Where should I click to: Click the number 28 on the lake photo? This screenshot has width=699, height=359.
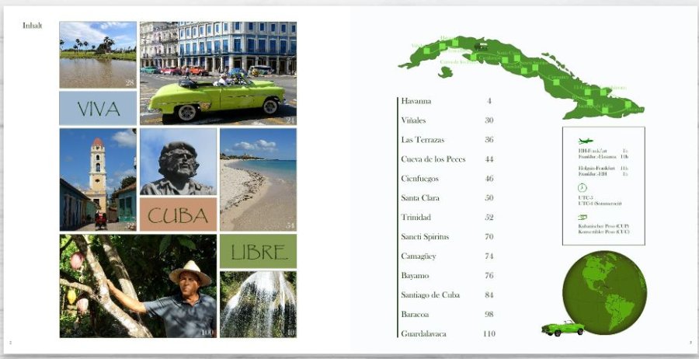[130, 82]
